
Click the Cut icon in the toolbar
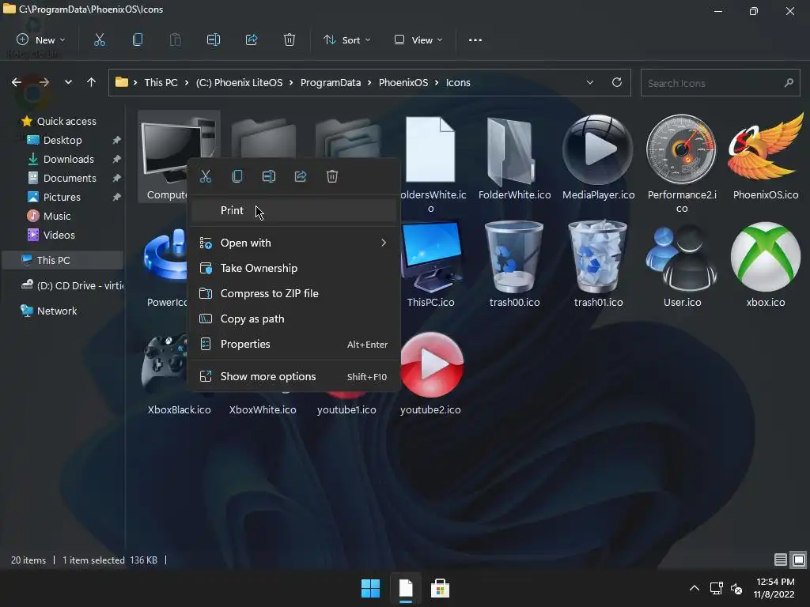(x=100, y=40)
